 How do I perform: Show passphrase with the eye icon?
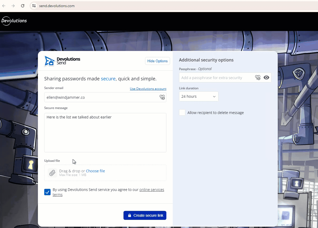(x=266, y=77)
